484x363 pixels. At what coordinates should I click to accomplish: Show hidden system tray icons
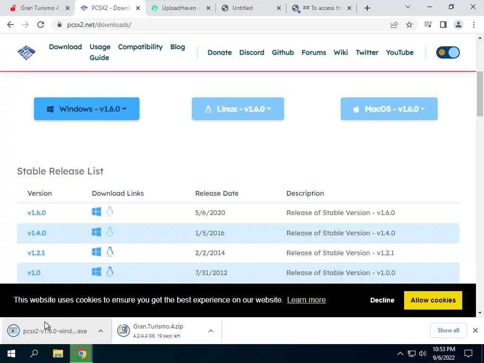click(x=400, y=354)
